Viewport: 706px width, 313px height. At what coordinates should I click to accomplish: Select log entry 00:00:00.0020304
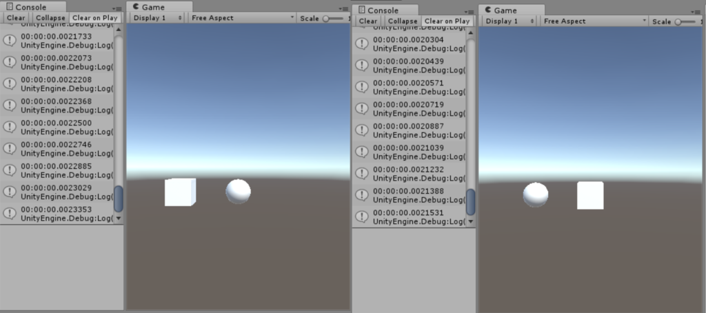tap(410, 43)
